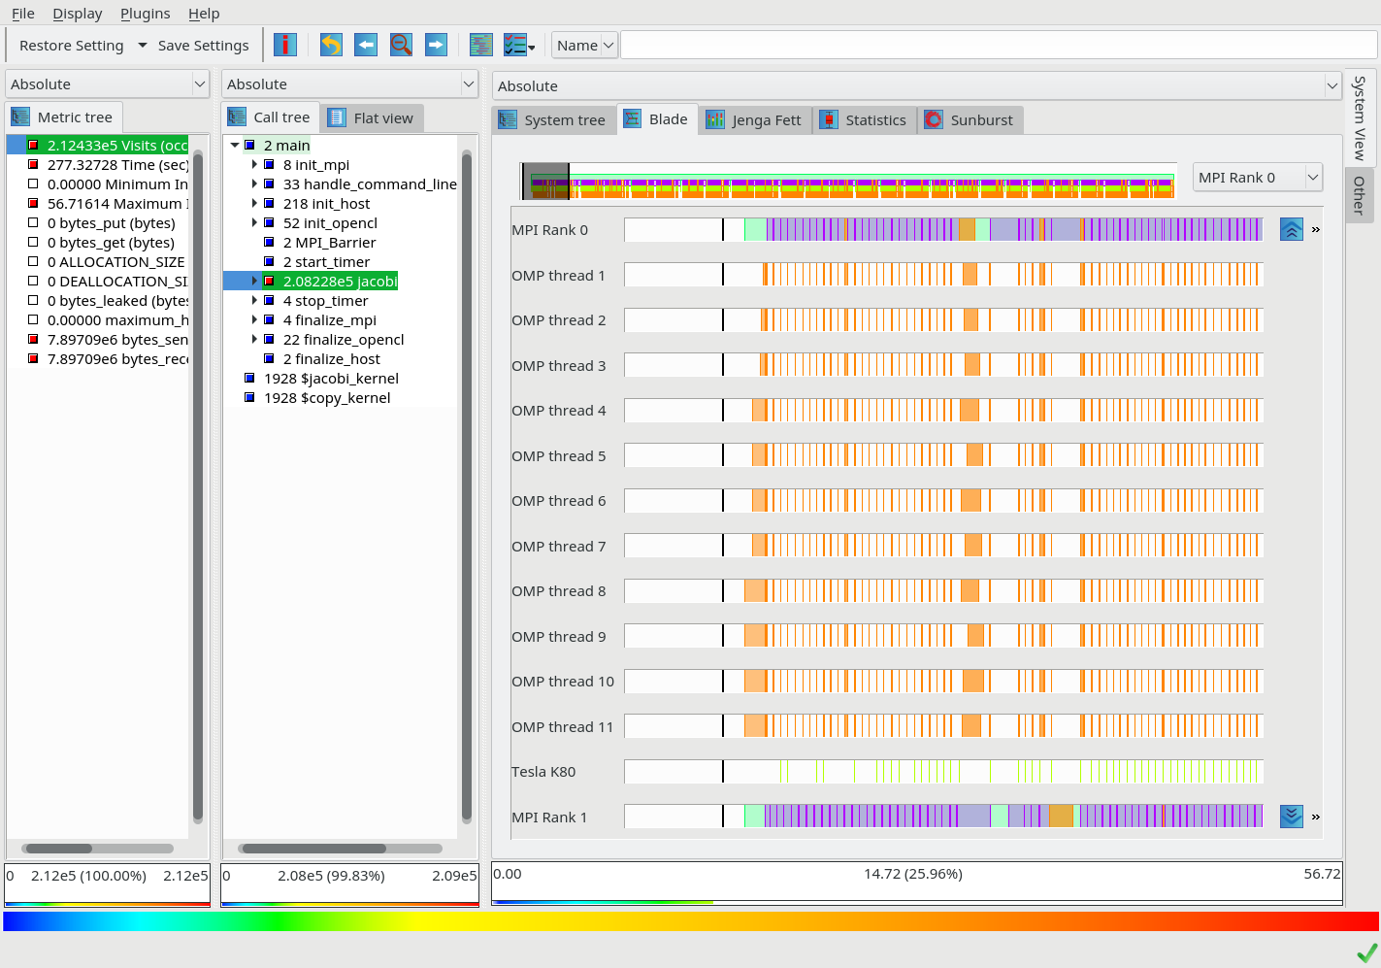Click the yellow undo arrow icon
1381x968 pixels.
pos(331,45)
